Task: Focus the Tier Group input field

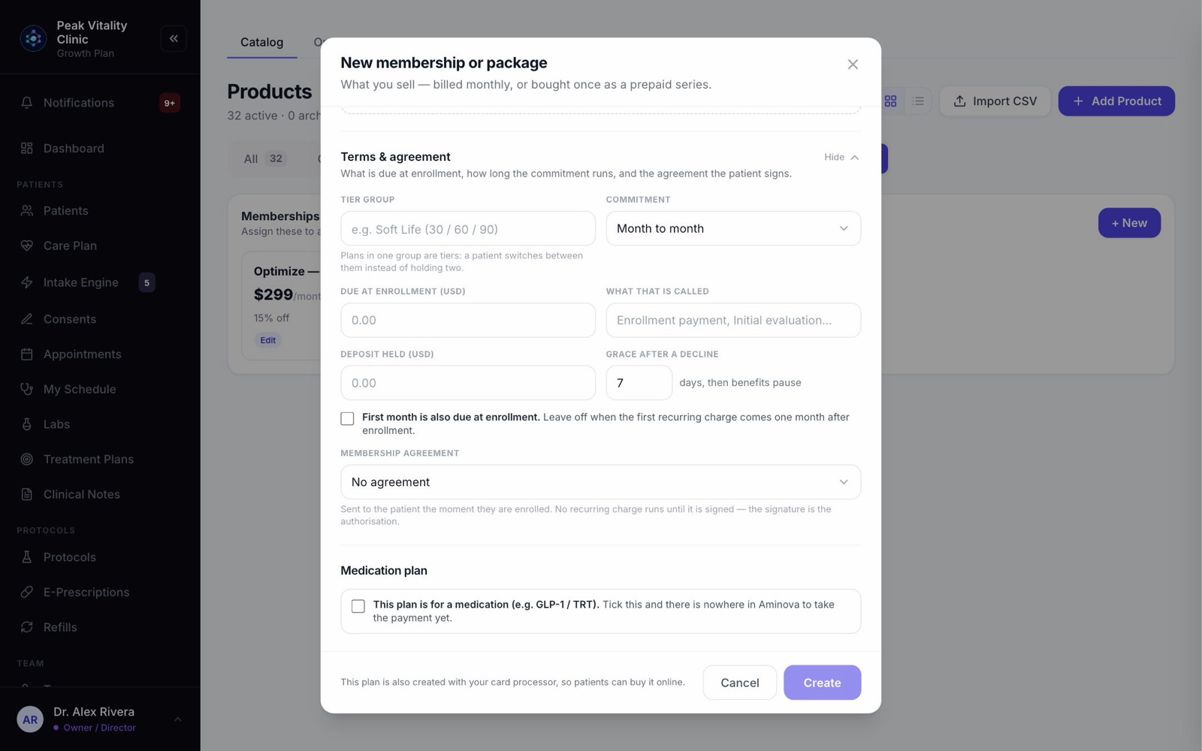Action: tap(468, 228)
